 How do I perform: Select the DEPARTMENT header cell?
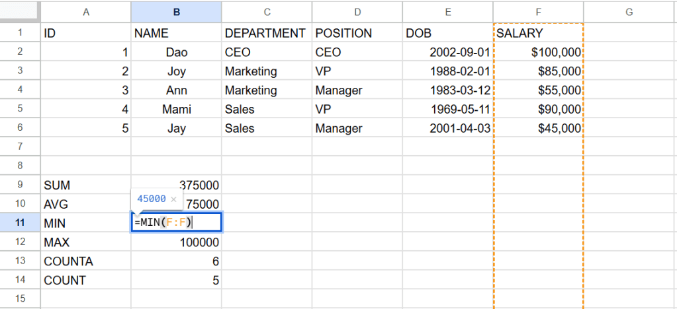pos(267,33)
